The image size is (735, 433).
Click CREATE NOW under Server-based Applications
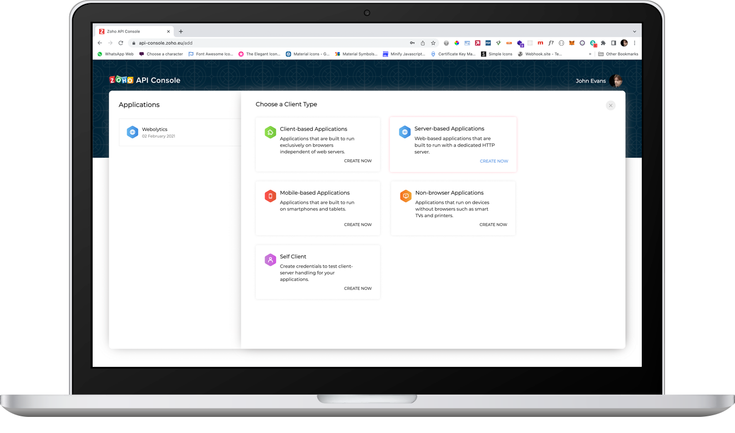[x=494, y=161]
